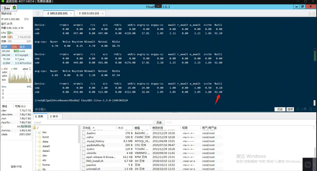The width and height of the screenshot is (317, 171).
Task: Switch to the '3 103.3.152.181' tab
Action: click(90, 13)
